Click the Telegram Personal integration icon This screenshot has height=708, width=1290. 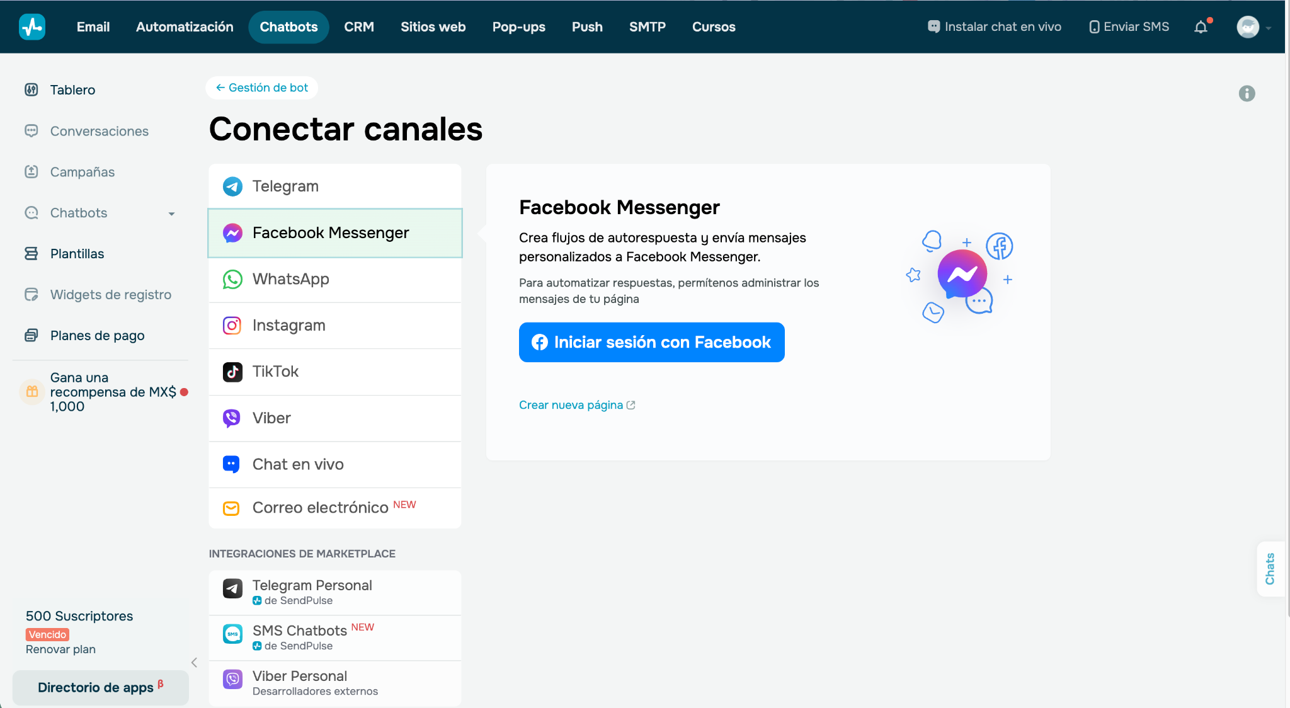(232, 589)
